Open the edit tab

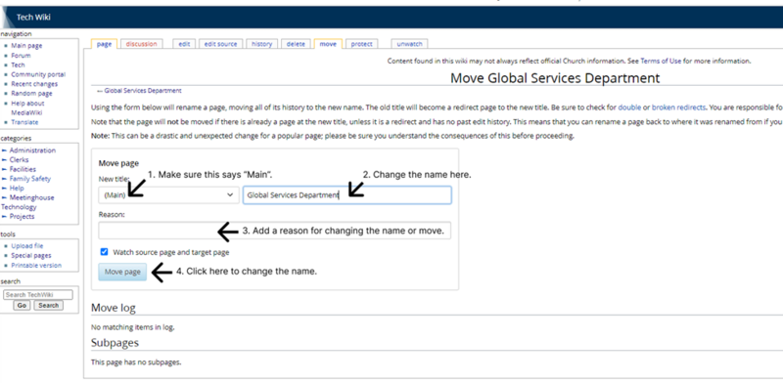point(184,44)
